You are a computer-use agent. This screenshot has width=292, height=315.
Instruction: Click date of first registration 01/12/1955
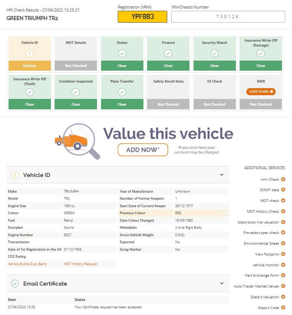click(x=73, y=249)
